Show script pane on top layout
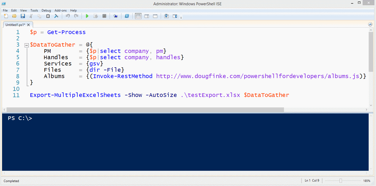 [x=138, y=16]
